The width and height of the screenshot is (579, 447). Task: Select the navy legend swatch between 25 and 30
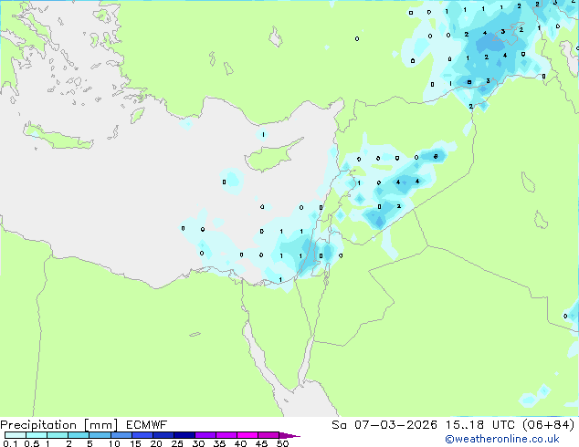184,435
